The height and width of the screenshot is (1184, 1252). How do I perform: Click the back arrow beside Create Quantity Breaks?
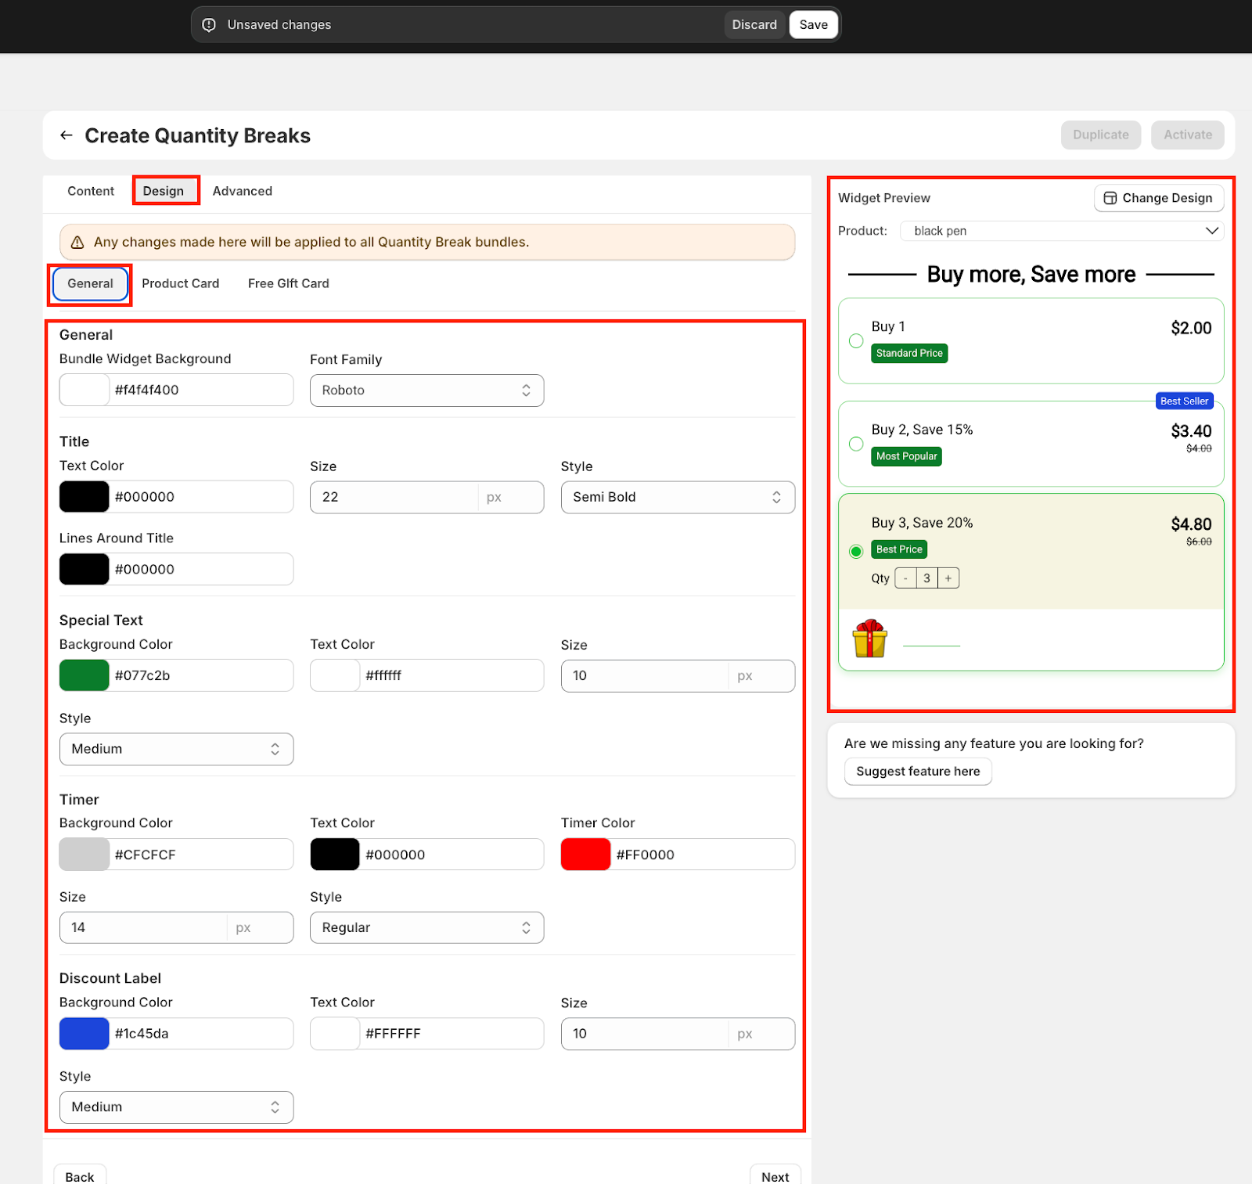click(67, 135)
